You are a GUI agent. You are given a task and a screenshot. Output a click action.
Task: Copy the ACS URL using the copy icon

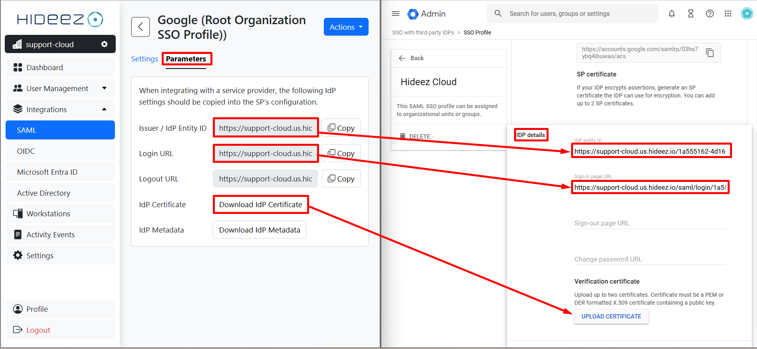[710, 53]
